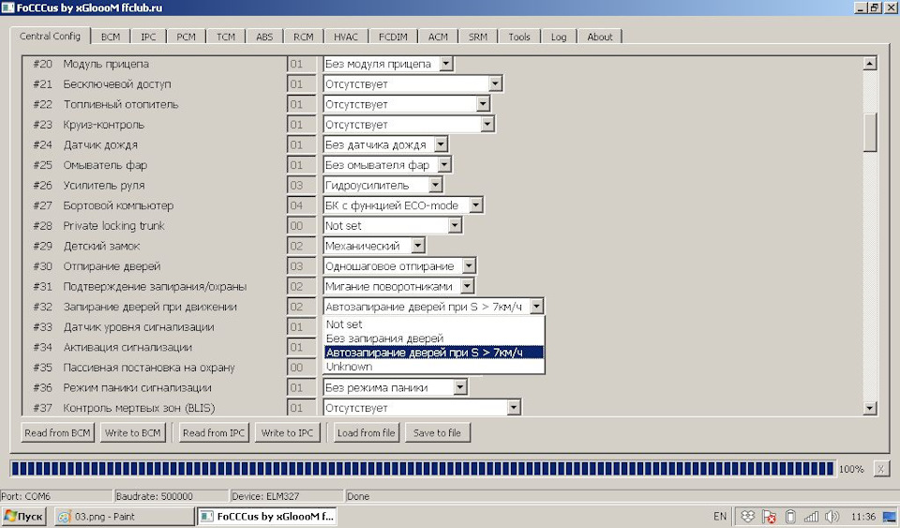Expand dropdown for #28 Private locking trunk
Screen dimensions: 900x528
point(455,225)
